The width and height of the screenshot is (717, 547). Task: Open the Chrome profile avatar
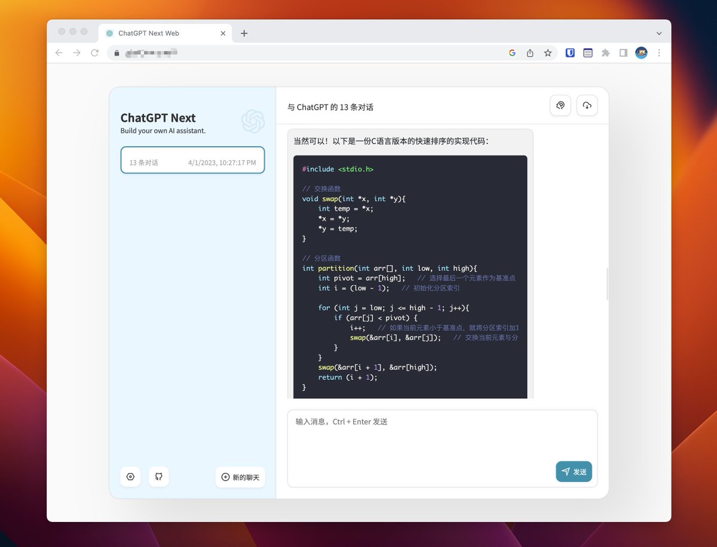point(641,53)
